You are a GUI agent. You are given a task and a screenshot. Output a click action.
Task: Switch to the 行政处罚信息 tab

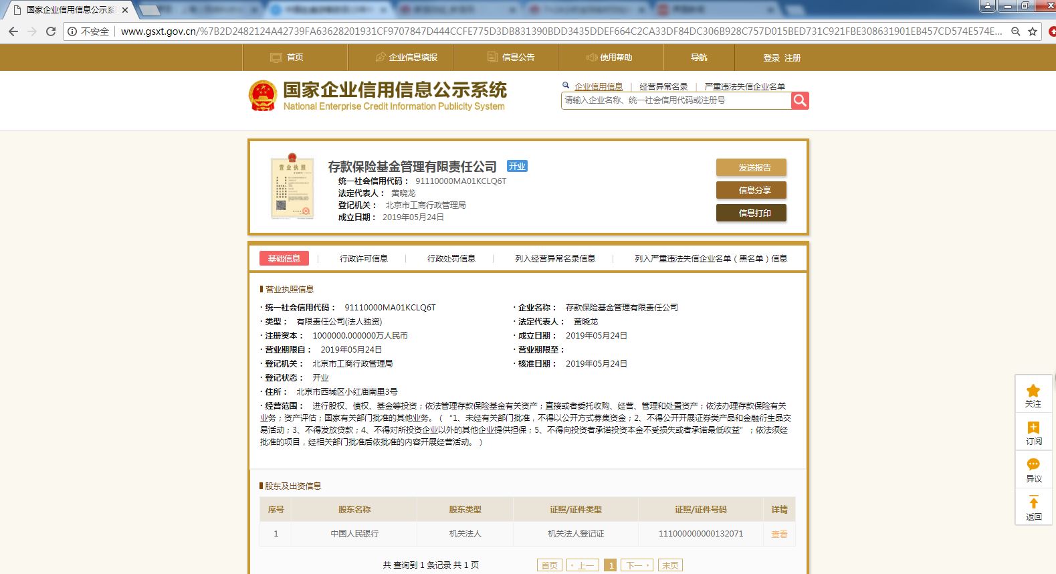click(451, 258)
